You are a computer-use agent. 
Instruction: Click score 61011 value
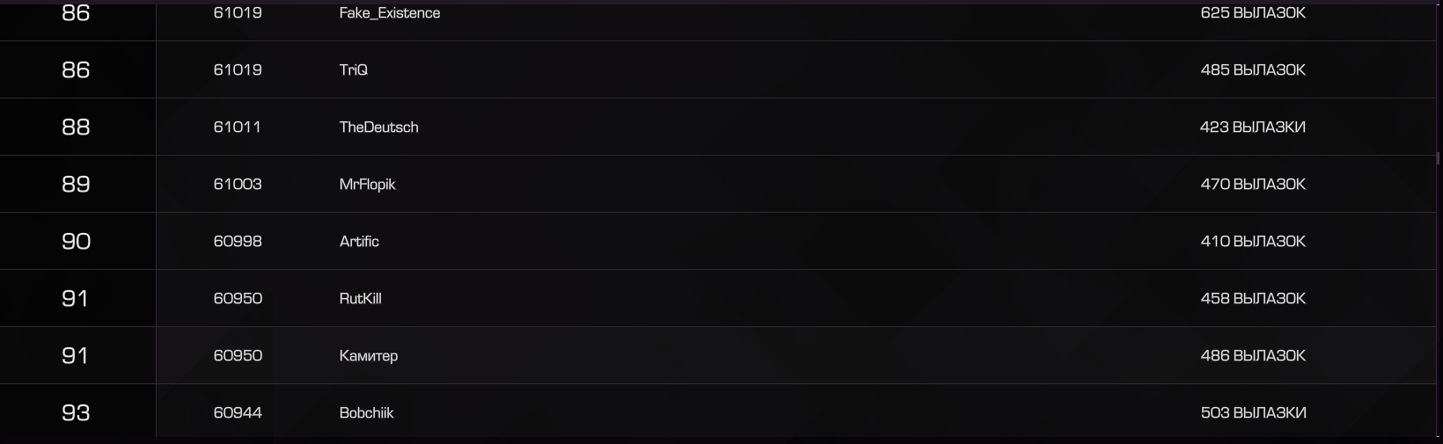(x=238, y=127)
